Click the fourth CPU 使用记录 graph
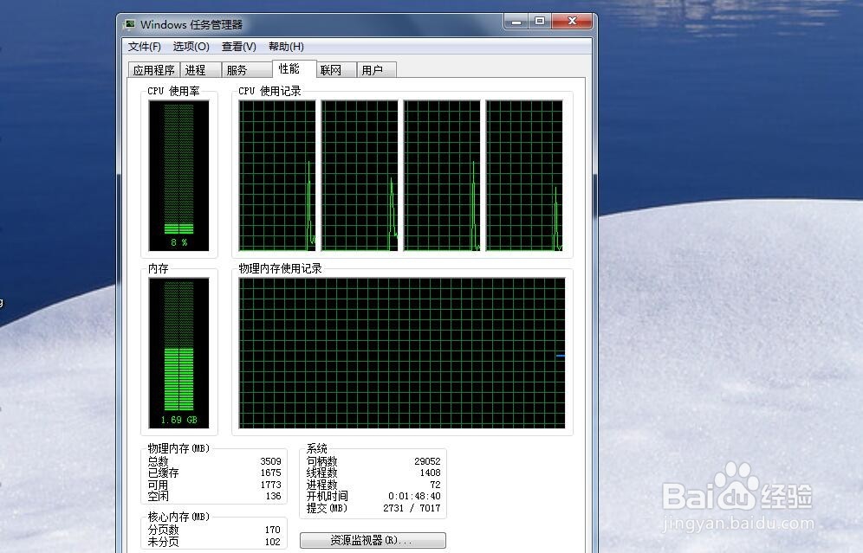This screenshot has width=863, height=553. pyautogui.click(x=524, y=176)
